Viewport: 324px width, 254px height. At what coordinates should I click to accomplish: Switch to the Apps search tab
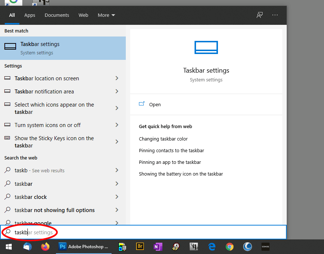(x=30, y=15)
